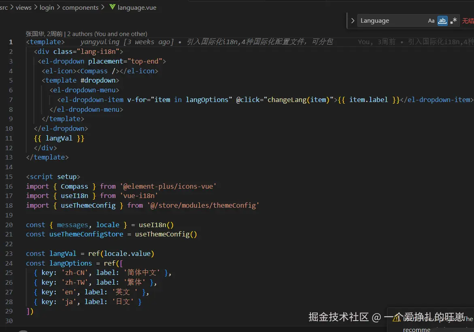Viewport: 474px width, 332px height.
Task: Open the login breadcrumb
Action: (47, 8)
